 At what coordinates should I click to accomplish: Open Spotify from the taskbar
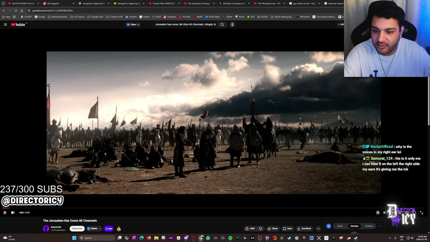[230, 238]
